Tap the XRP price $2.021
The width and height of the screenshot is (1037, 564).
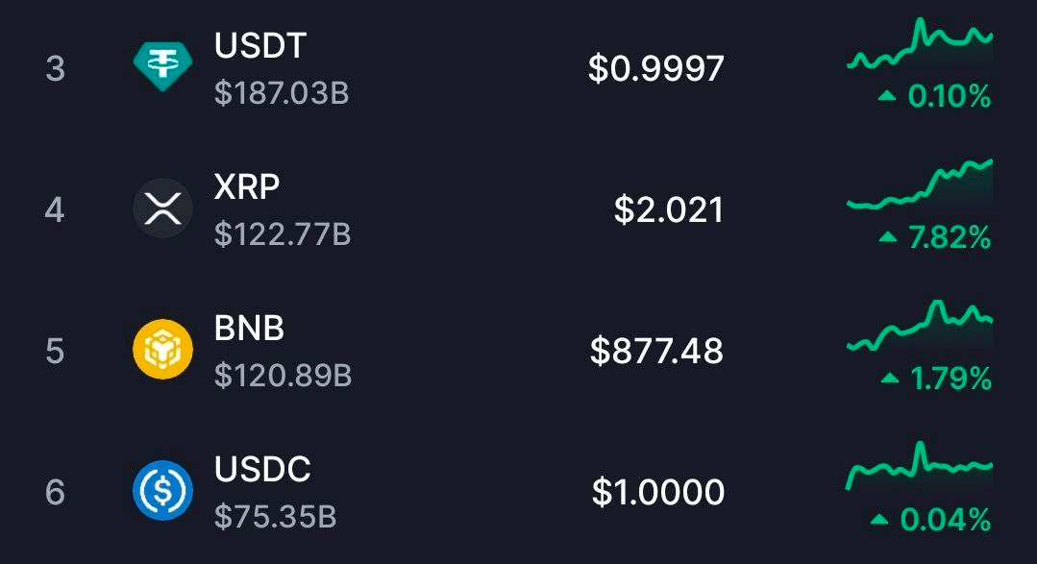click(x=669, y=209)
